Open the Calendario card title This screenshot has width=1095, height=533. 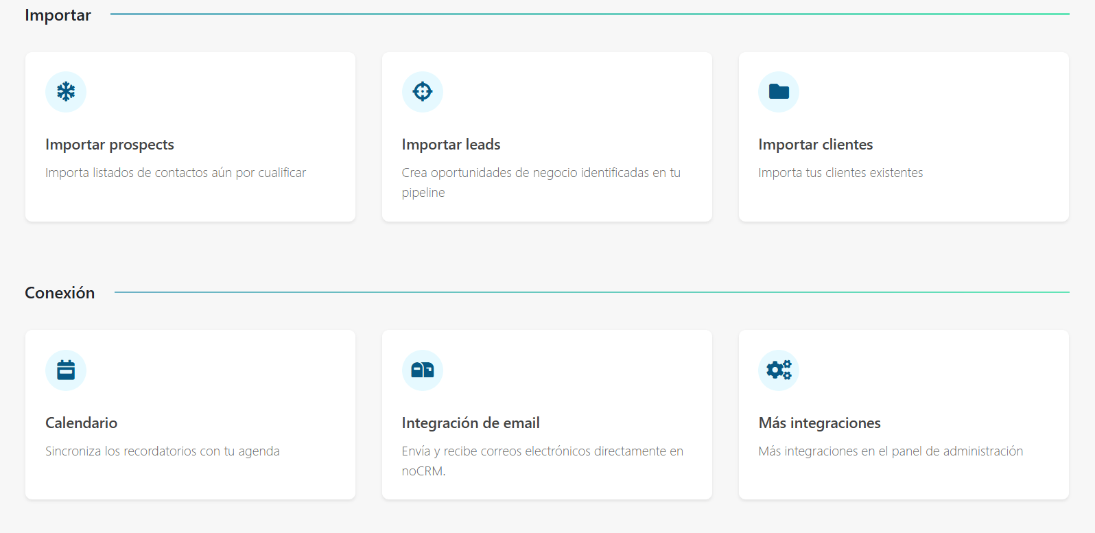[82, 423]
